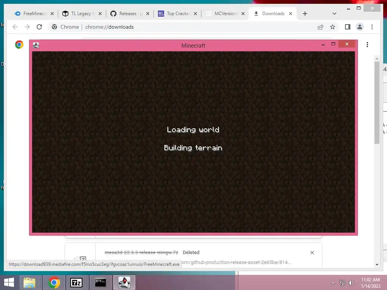Click the scrollbar up arrow

tap(377, 59)
